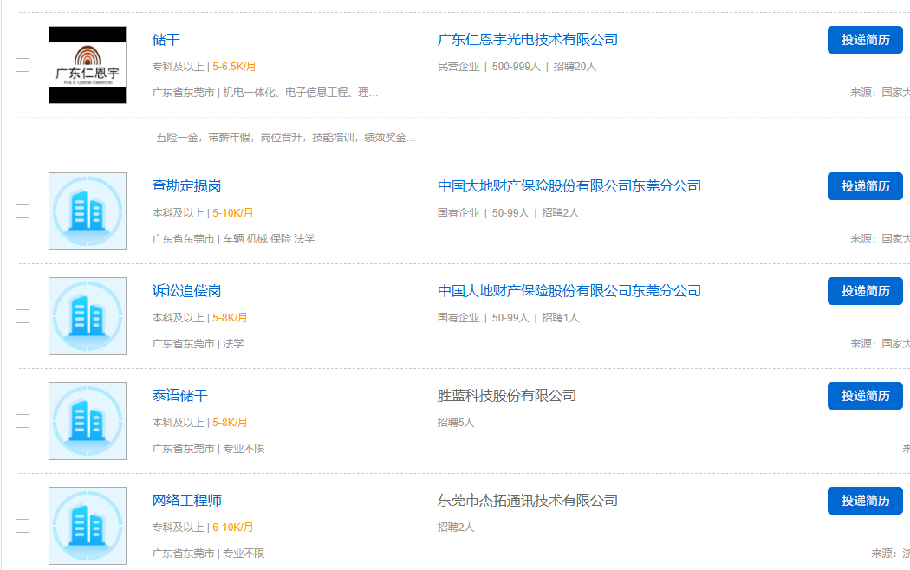Visit 广东仁恩宇光电技术有限公司 company page
This screenshot has height=570, width=910.
point(528,40)
